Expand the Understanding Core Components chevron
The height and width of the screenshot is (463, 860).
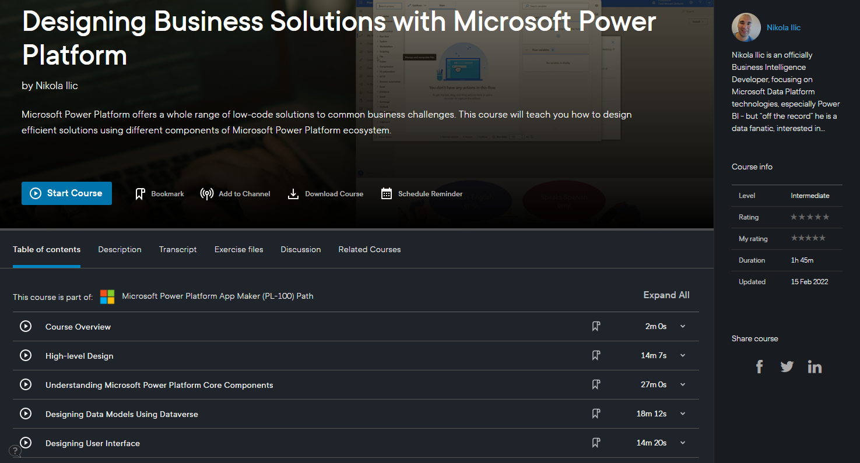[x=683, y=384]
